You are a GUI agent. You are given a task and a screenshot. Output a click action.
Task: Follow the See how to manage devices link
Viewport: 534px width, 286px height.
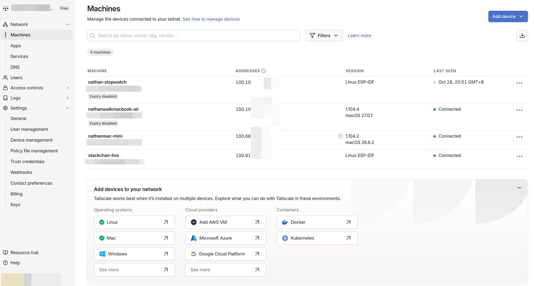pos(211,19)
